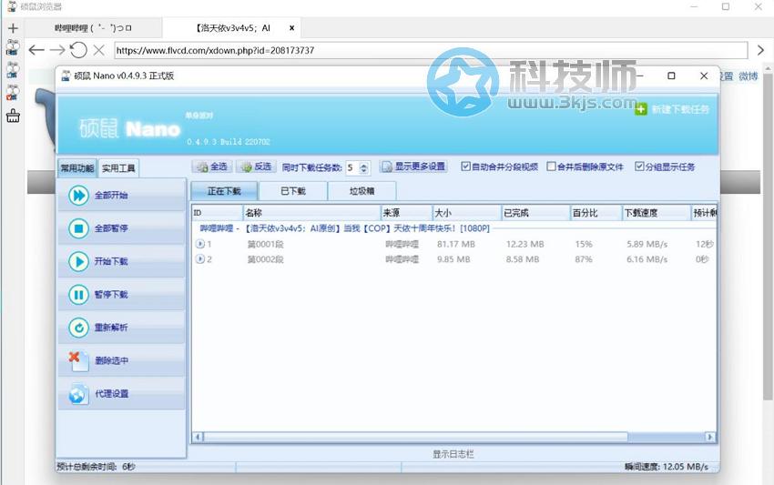The height and width of the screenshot is (485, 774).
Task: Click the 全部开始 label
Action: click(x=111, y=196)
